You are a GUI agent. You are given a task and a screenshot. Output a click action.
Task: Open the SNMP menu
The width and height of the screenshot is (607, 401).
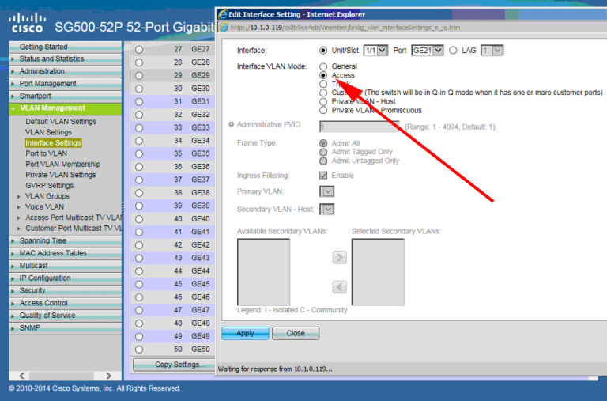pyautogui.click(x=30, y=327)
